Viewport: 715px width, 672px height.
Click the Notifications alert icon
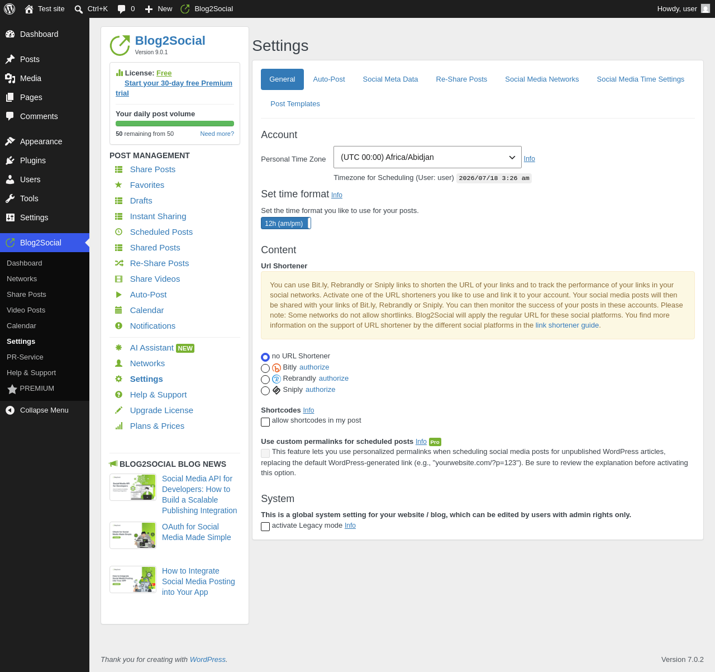click(118, 326)
